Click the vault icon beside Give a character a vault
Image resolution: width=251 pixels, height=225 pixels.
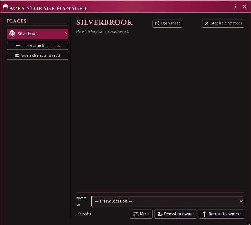(17, 56)
